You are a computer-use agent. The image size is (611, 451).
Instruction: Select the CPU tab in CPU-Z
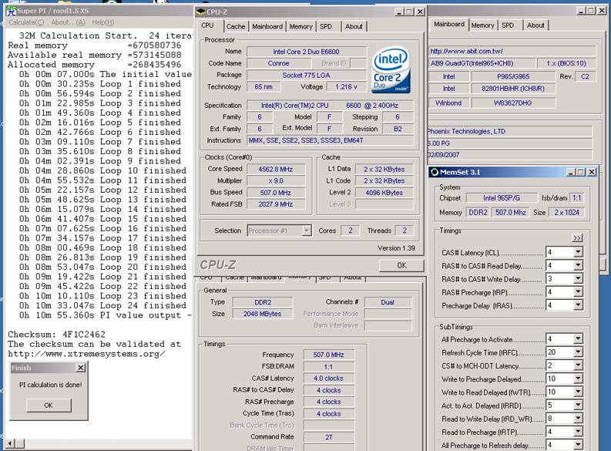pos(207,25)
